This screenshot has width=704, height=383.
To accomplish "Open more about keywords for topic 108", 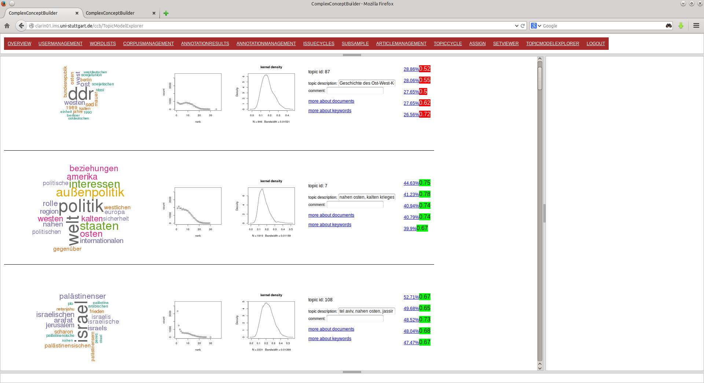I will tap(330, 339).
